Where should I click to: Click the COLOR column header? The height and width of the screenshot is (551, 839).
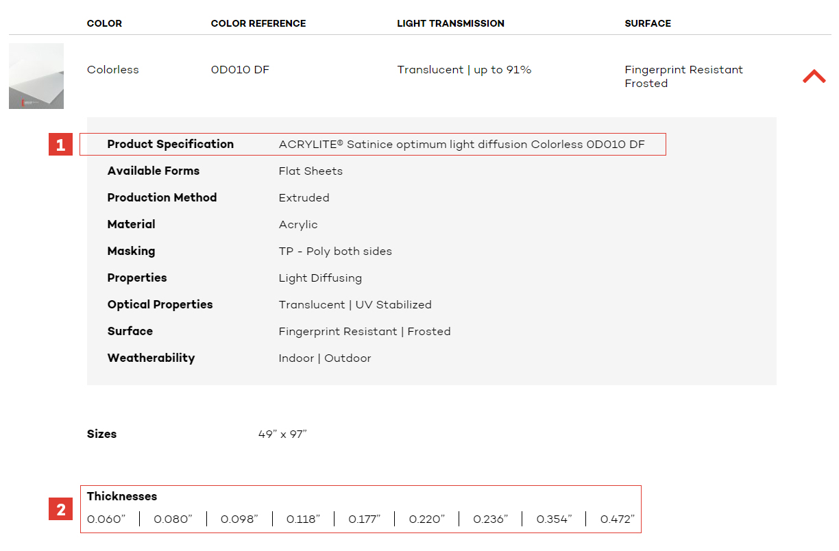(104, 23)
